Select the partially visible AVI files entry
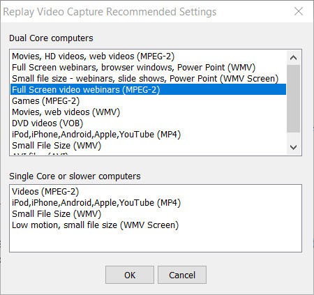314x295 pixels. (x=149, y=153)
